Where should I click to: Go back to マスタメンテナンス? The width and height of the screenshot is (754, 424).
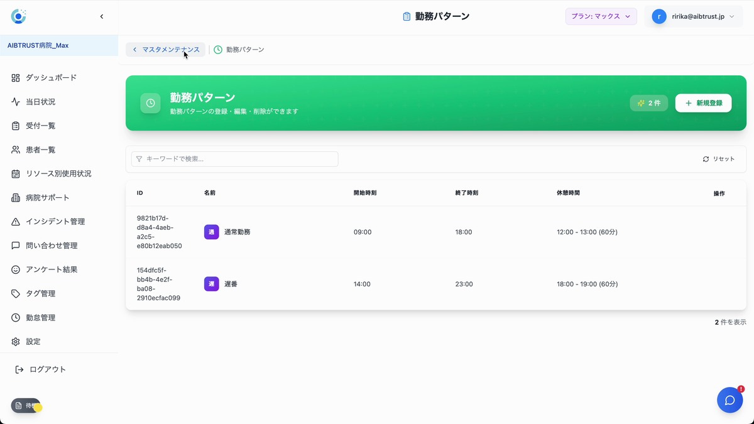[165, 49]
